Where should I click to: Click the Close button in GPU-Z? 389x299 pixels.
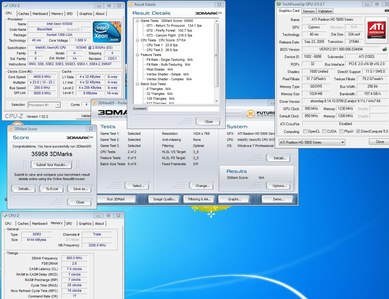pos(380,142)
